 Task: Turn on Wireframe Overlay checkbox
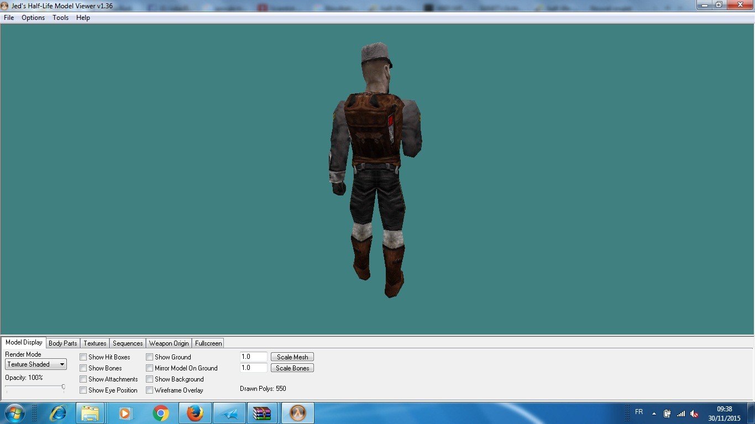[150, 390]
